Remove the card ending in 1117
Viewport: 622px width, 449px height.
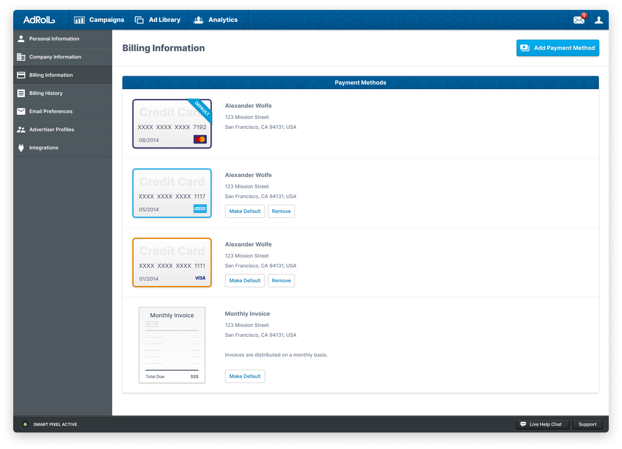click(x=281, y=211)
